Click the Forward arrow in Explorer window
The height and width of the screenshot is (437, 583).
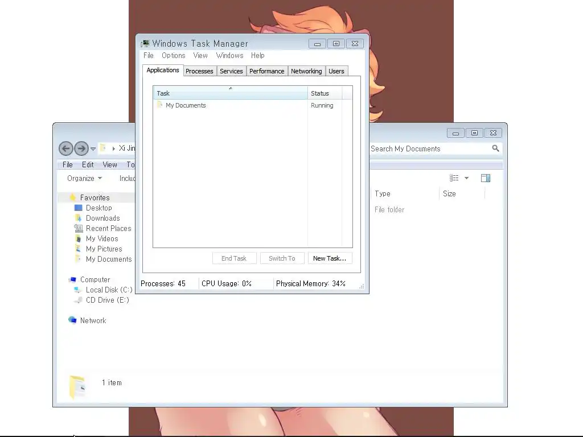pyautogui.click(x=81, y=149)
